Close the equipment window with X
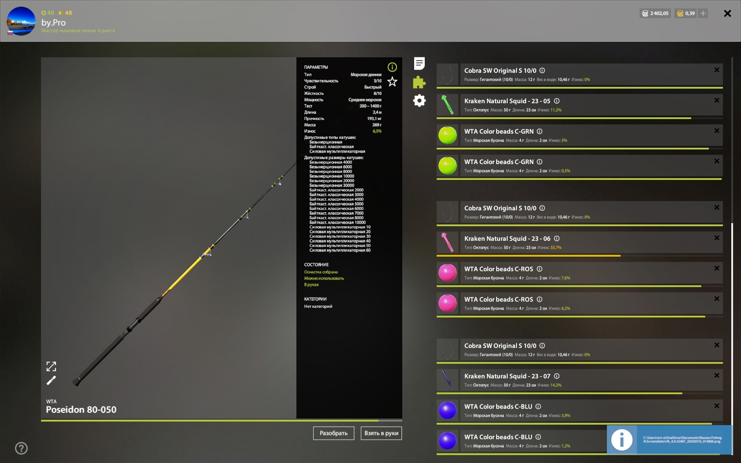 (728, 14)
